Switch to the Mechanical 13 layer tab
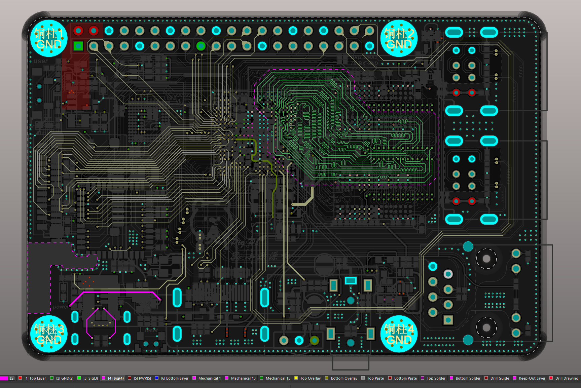 [243, 378]
